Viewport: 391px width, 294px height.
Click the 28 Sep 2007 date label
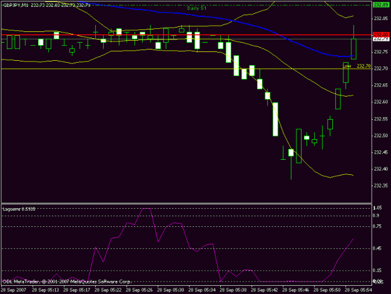click(14, 290)
